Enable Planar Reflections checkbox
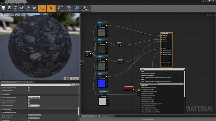This screenshot has width=216, height=121. (29, 90)
